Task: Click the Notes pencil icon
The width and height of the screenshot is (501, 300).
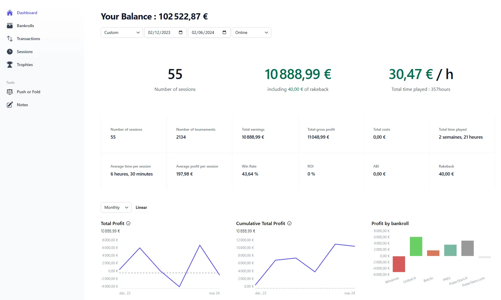Action: tap(10, 105)
